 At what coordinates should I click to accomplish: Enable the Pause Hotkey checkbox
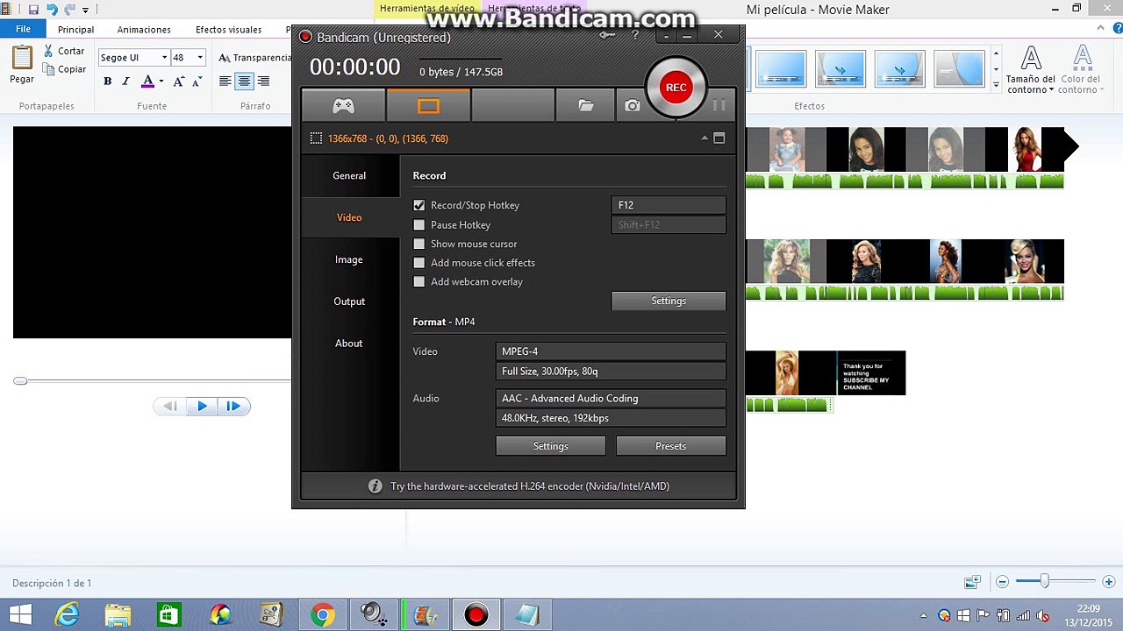coord(418,225)
